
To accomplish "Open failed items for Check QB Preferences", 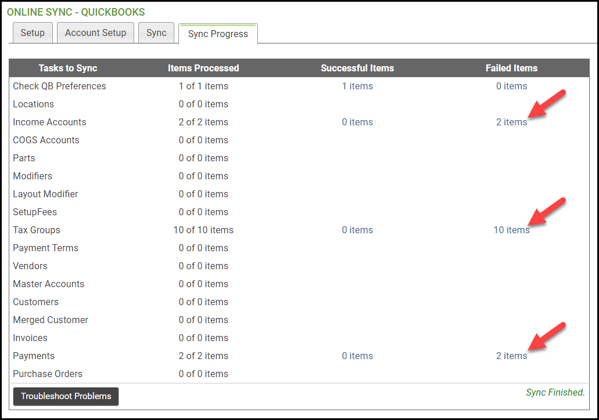I will point(511,86).
